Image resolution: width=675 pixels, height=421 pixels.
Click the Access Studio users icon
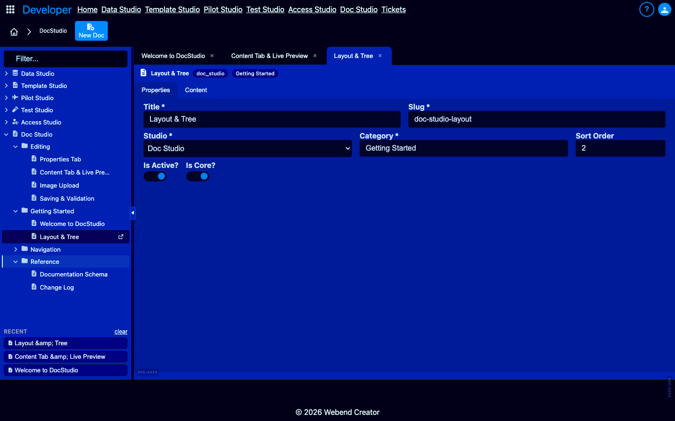[x=15, y=122]
